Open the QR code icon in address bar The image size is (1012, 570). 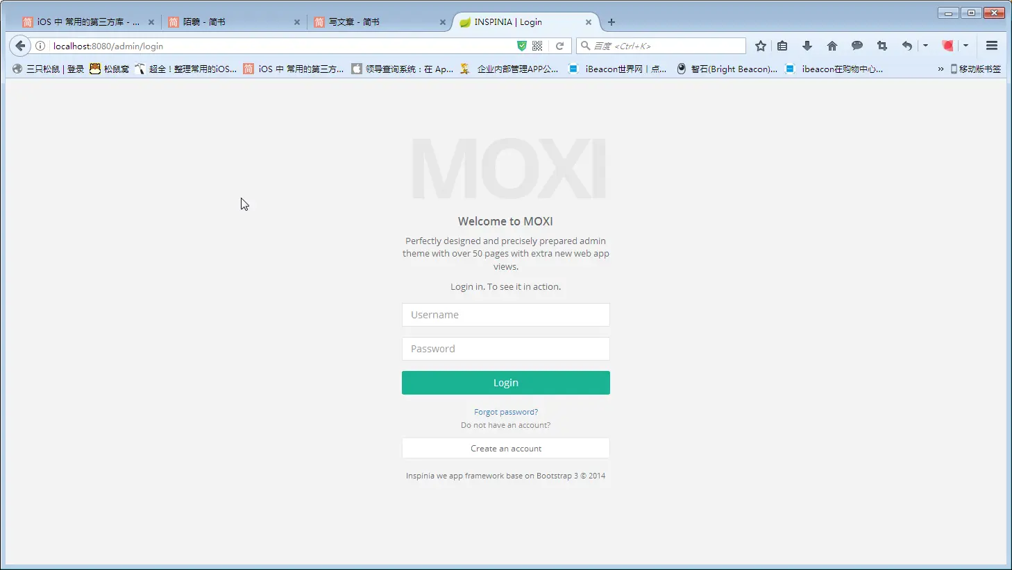537,46
